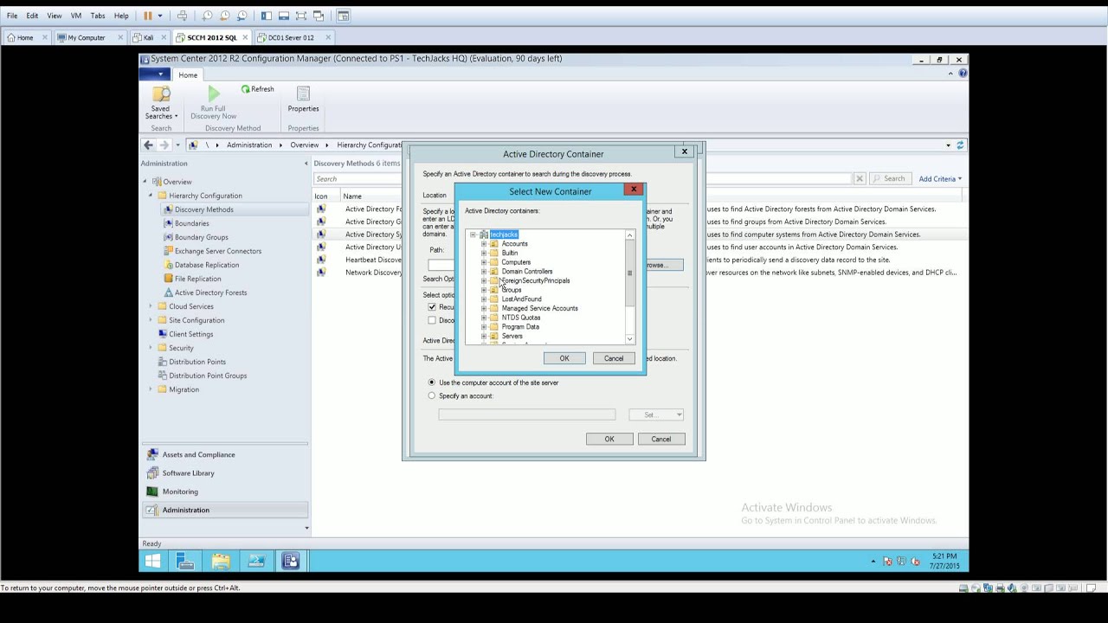Select the Home ribbon tab
Viewport: 1108px width, 623px height.
click(188, 75)
